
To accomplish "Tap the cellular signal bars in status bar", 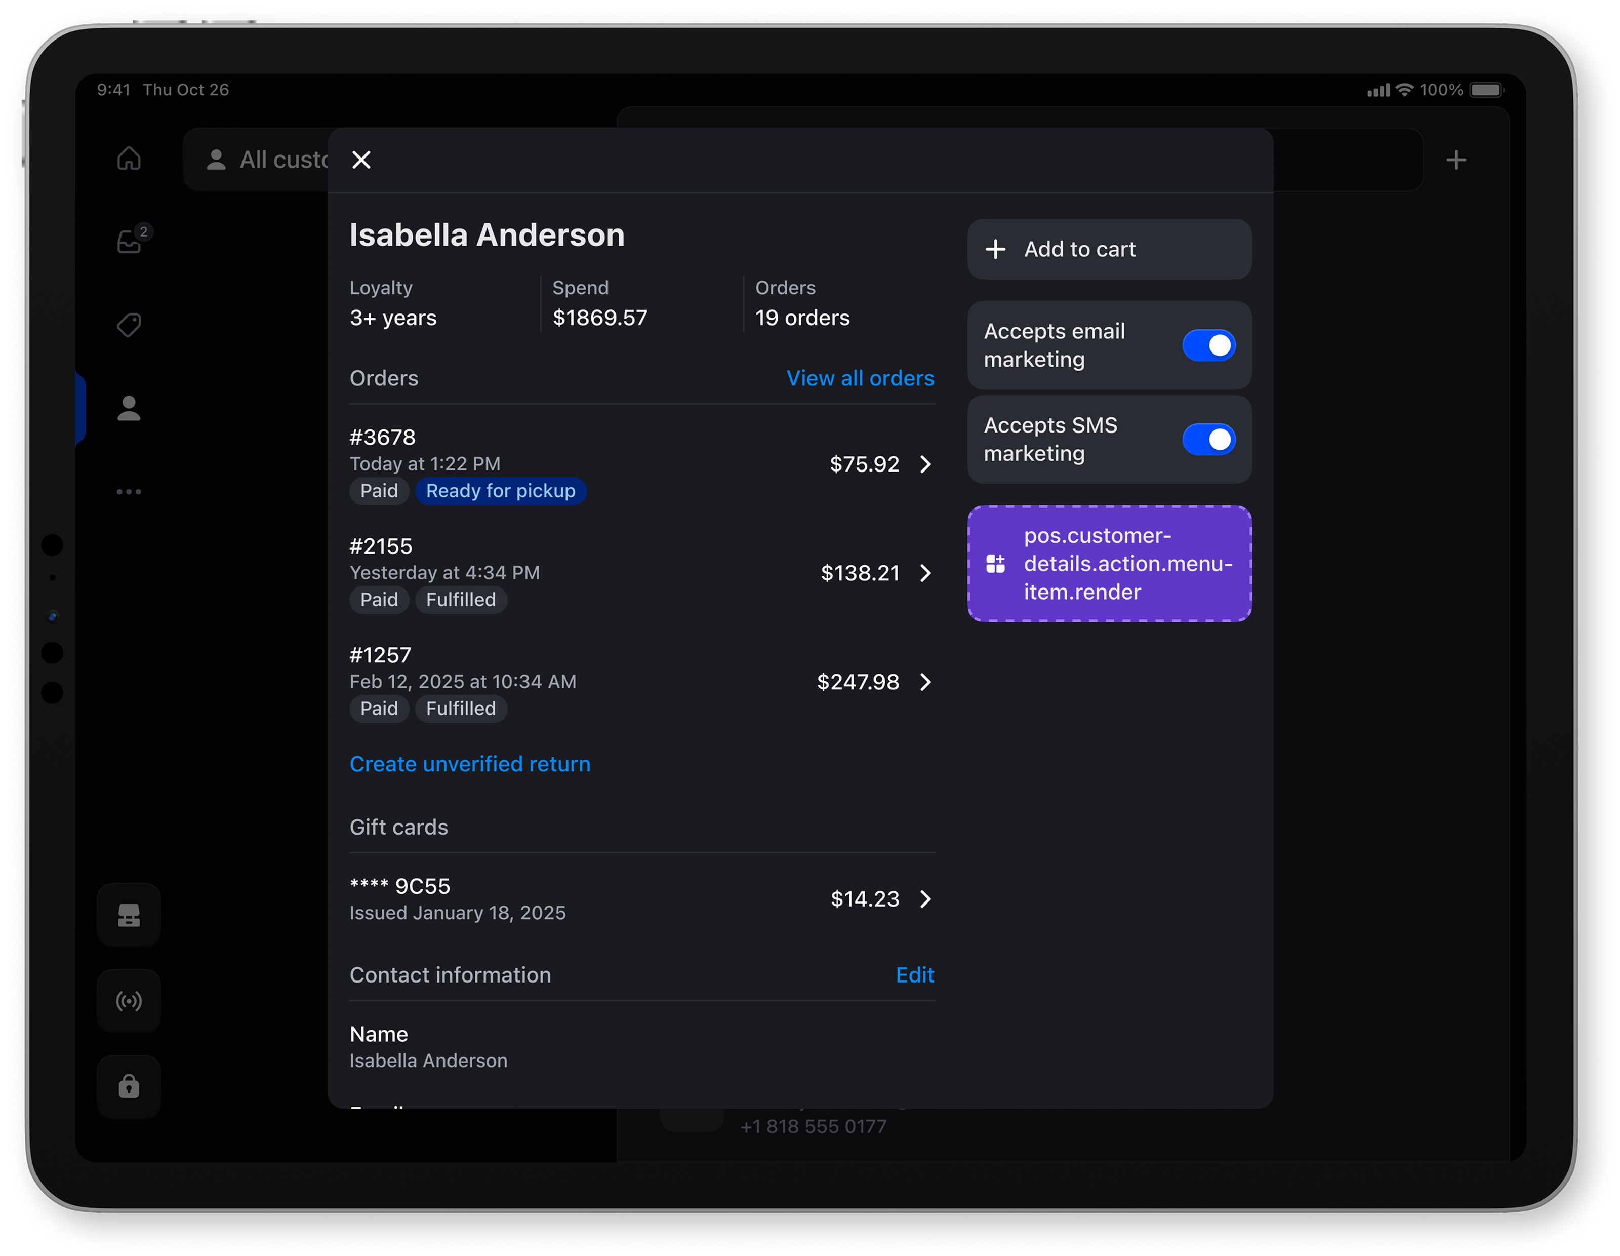I will click(1379, 91).
